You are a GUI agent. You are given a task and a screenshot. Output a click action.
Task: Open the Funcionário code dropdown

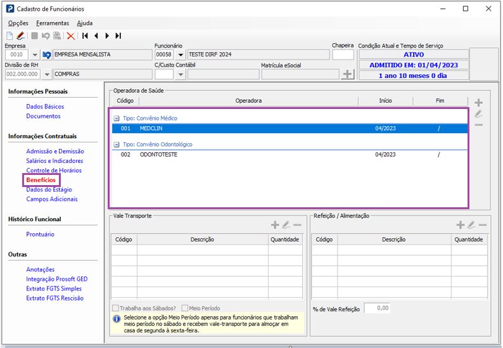[181, 55]
